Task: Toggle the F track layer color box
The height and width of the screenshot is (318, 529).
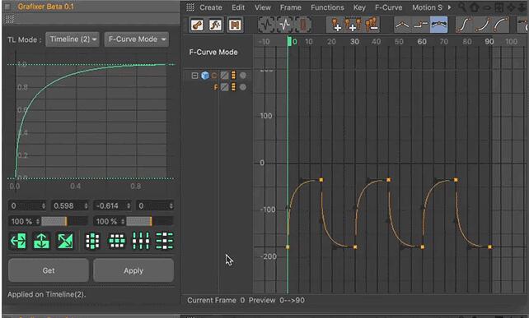Action: [x=224, y=87]
